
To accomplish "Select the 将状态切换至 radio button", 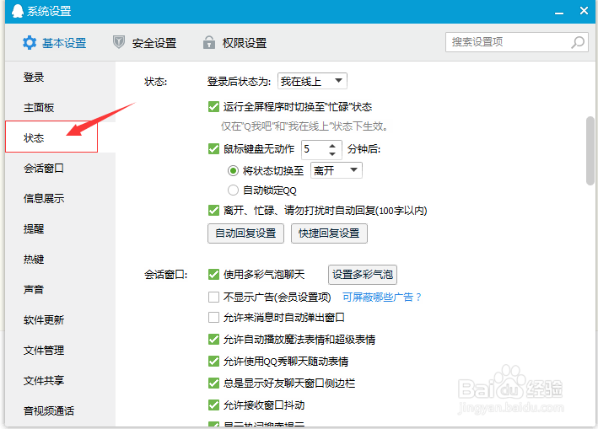I will tap(233, 171).
